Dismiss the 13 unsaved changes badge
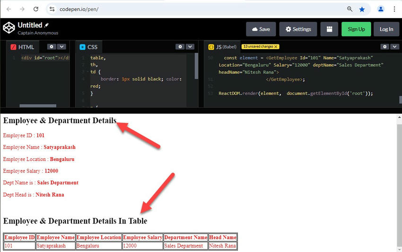This screenshot has width=402, height=252. click(276, 47)
